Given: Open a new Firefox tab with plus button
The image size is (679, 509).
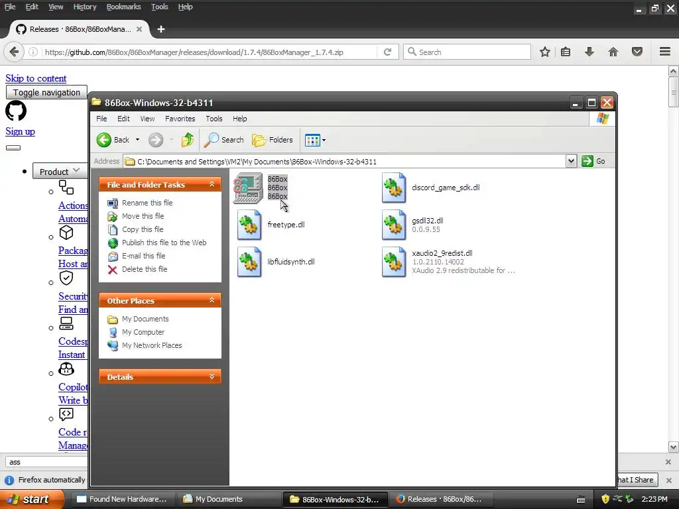Looking at the screenshot, I should pos(161,29).
